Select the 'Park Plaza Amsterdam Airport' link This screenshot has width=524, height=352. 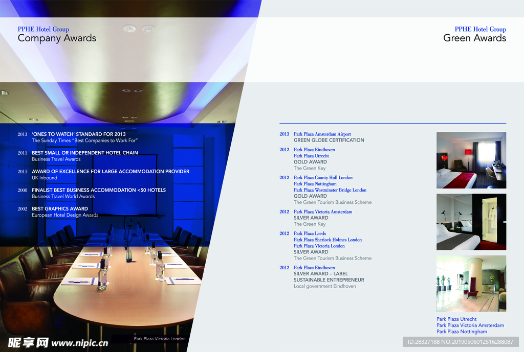point(322,134)
